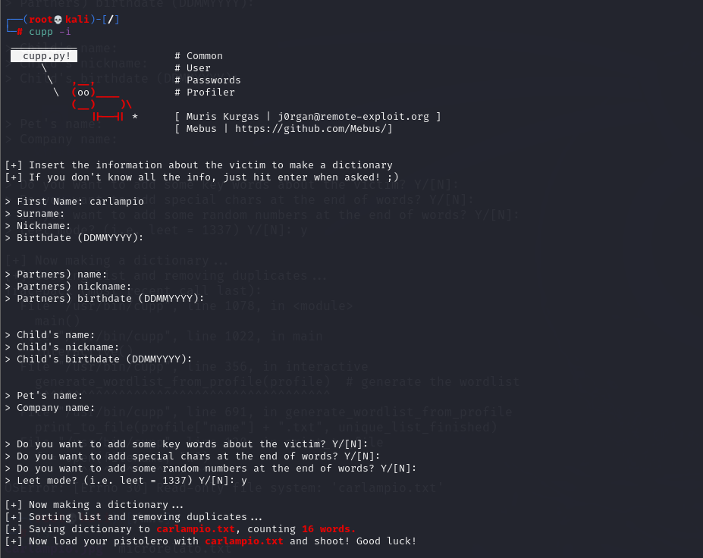Click the cupp.py! speech bubble label
Viewport: 703px width, 558px height.
(44, 56)
